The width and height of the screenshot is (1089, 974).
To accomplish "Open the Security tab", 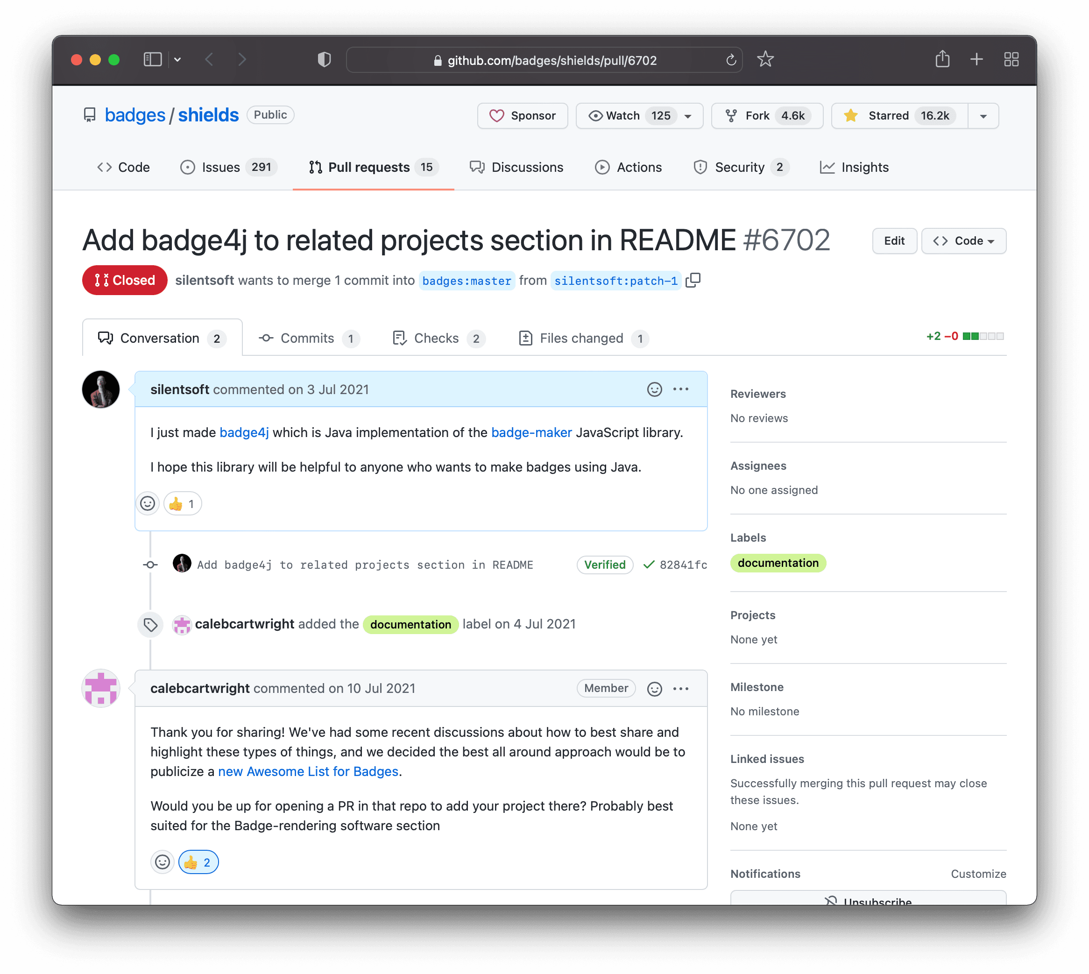I will coord(741,167).
